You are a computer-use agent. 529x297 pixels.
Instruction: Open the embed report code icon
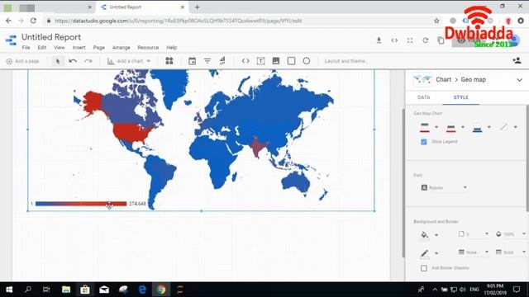(394, 40)
